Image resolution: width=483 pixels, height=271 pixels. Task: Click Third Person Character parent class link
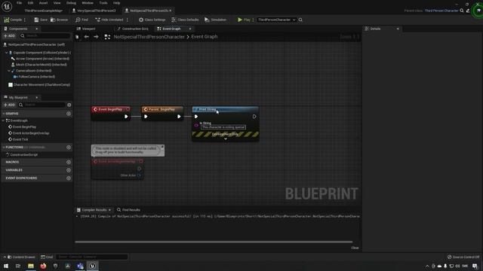pos(441,11)
